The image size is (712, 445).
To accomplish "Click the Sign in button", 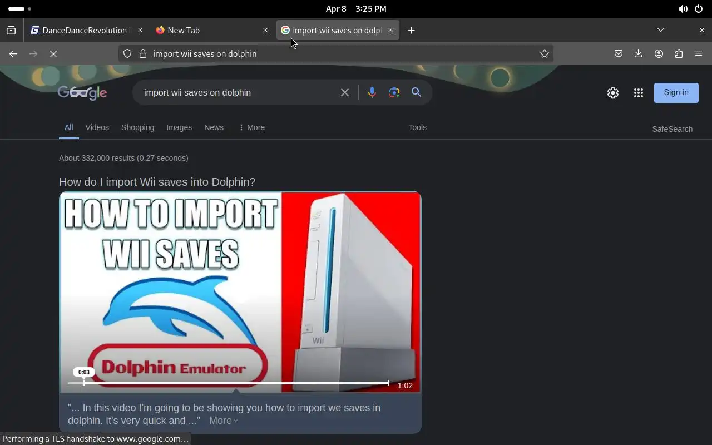I will [x=676, y=93].
